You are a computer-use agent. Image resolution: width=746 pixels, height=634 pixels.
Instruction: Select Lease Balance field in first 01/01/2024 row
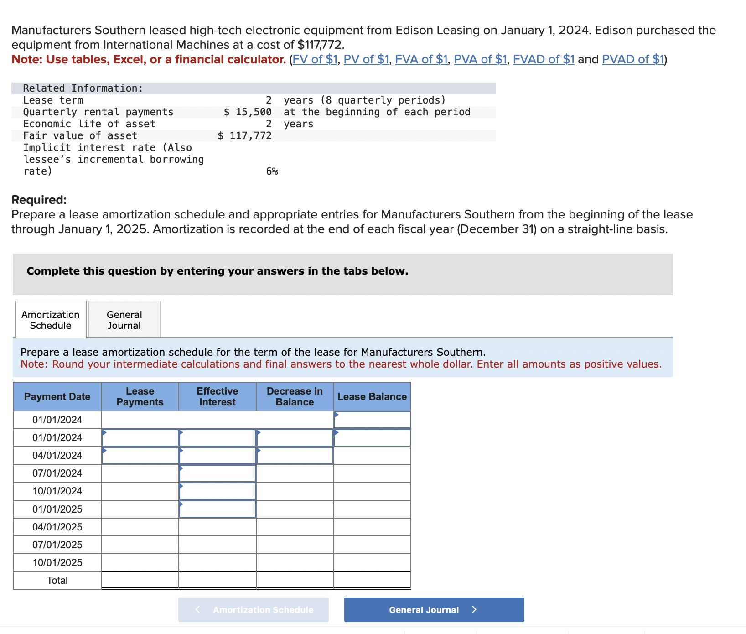point(372,420)
